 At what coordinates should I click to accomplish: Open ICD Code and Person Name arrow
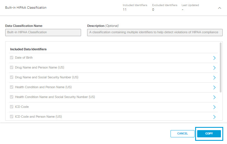[214, 117]
